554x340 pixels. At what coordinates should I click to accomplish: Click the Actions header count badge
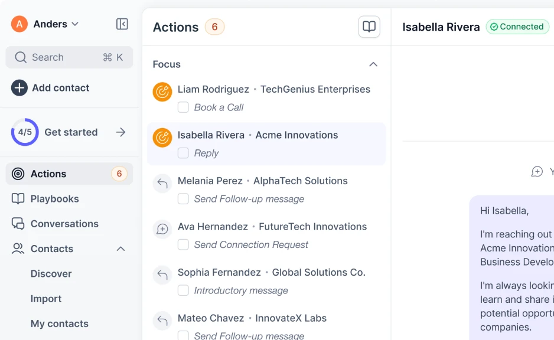[214, 27]
